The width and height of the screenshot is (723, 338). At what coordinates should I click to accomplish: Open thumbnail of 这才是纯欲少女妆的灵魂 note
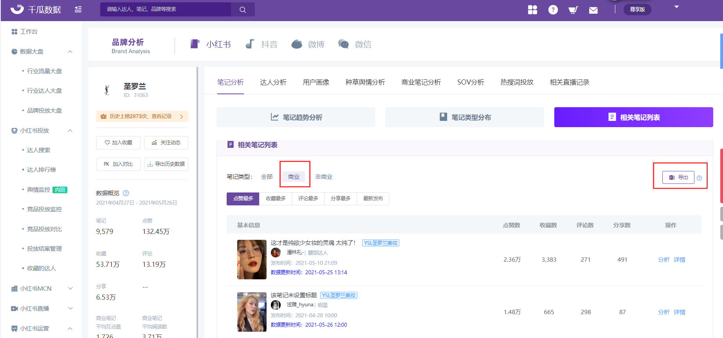(x=252, y=260)
